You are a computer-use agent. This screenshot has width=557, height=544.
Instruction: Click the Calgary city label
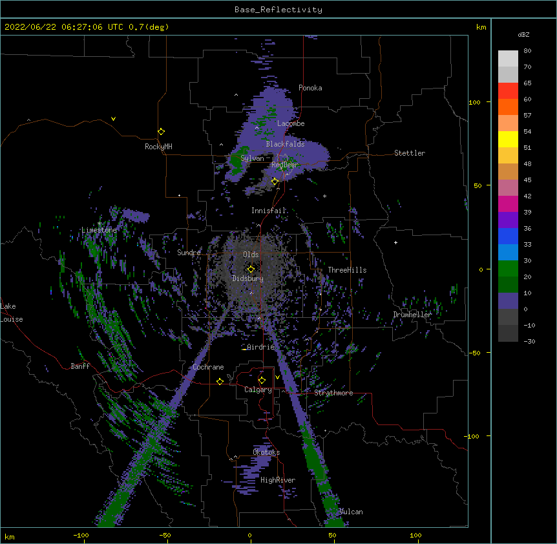[x=258, y=390]
